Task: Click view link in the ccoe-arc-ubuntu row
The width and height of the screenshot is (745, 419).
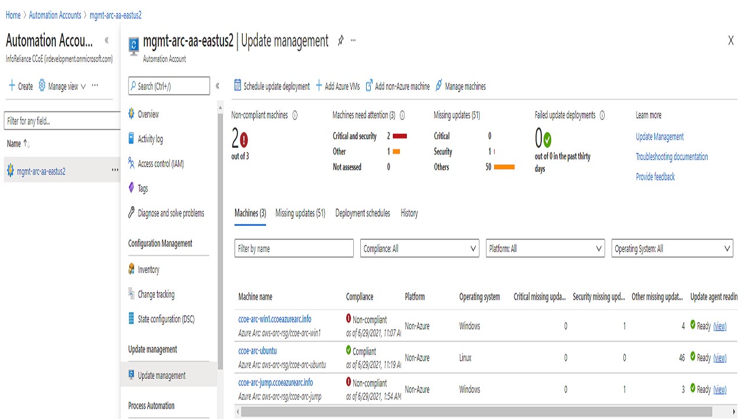Action: (720, 357)
